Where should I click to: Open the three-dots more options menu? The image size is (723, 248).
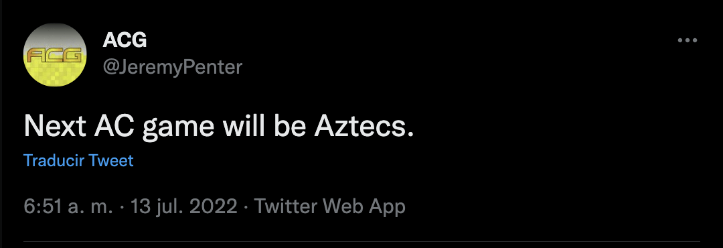tap(687, 41)
